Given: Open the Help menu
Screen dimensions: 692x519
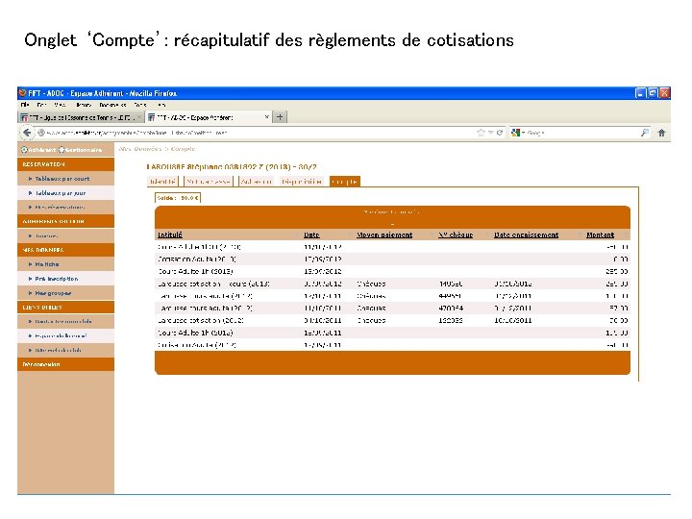Looking at the screenshot, I should click(161, 105).
